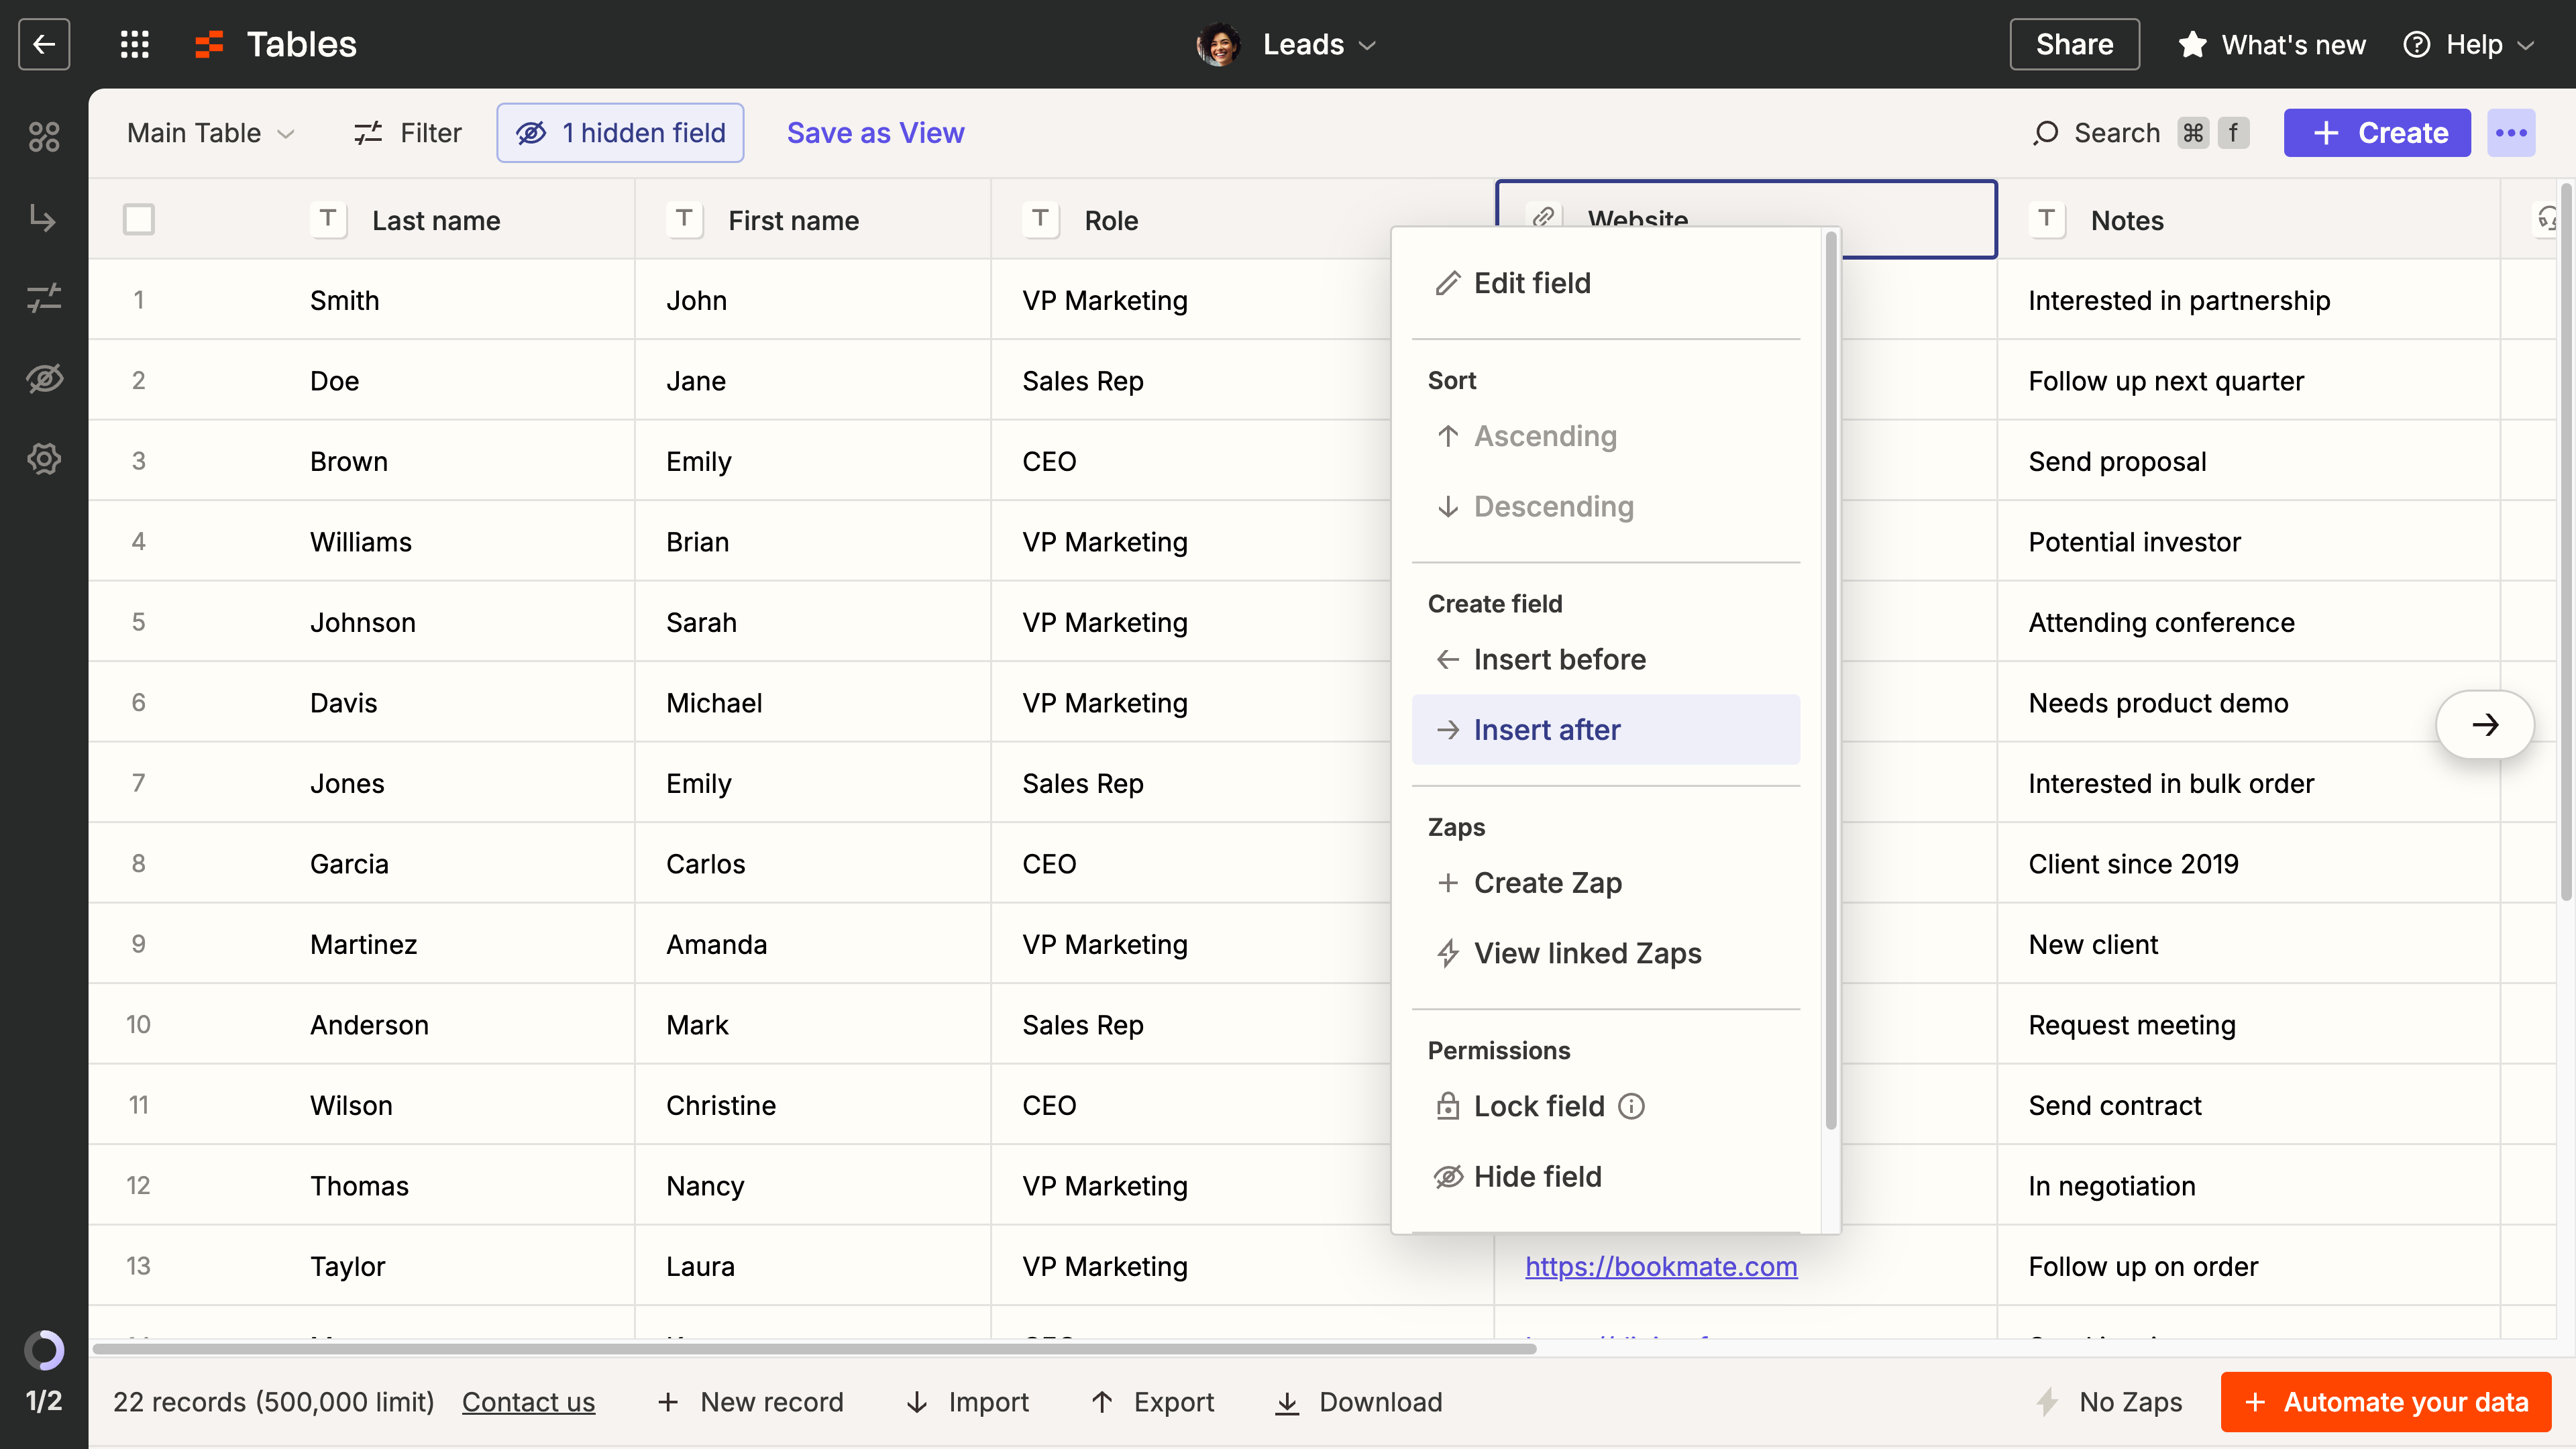Toggle the 1 hidden field button

(x=620, y=133)
